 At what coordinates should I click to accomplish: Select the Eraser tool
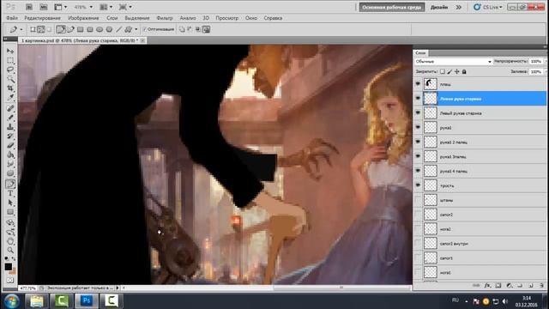point(10,145)
